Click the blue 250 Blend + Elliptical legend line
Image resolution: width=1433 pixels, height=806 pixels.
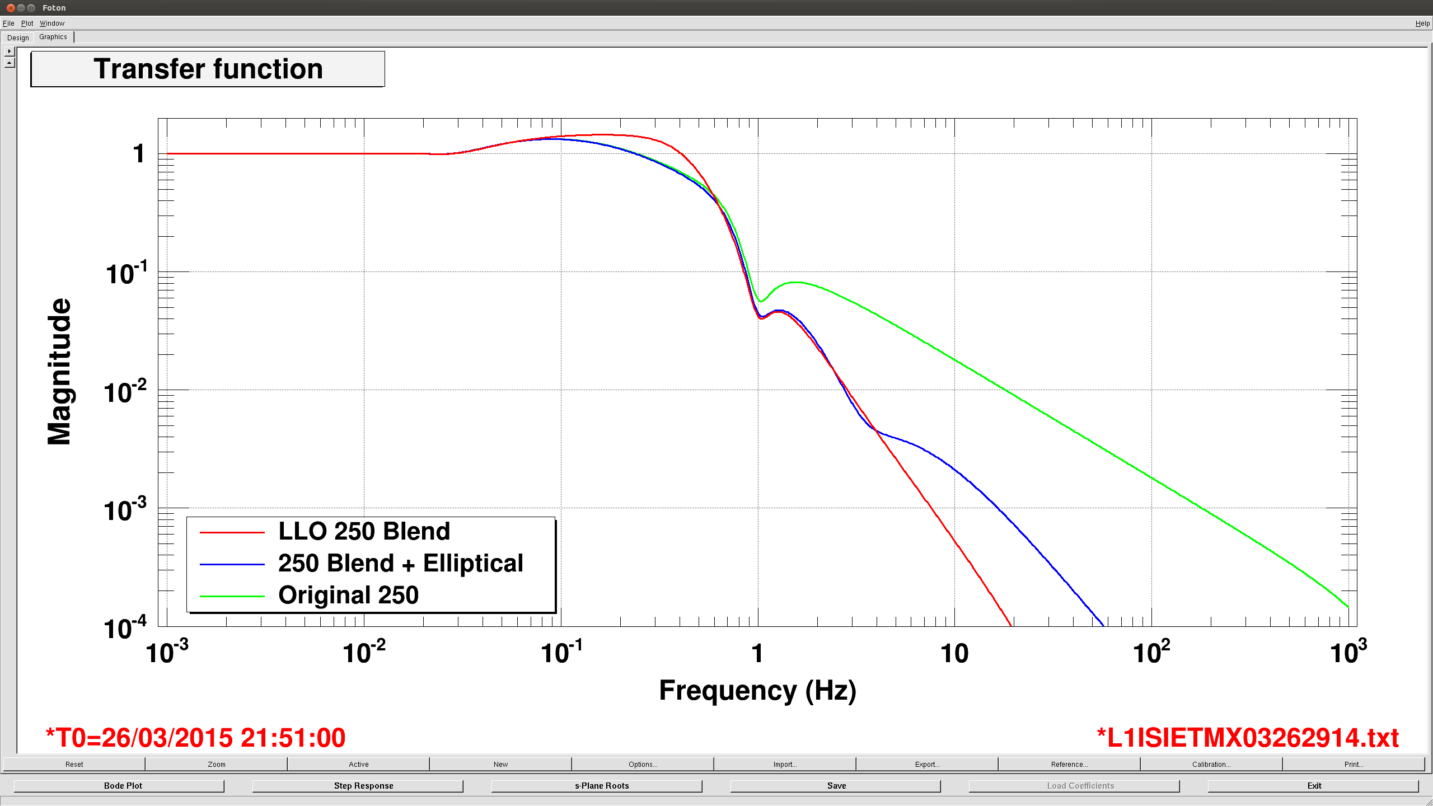click(232, 564)
